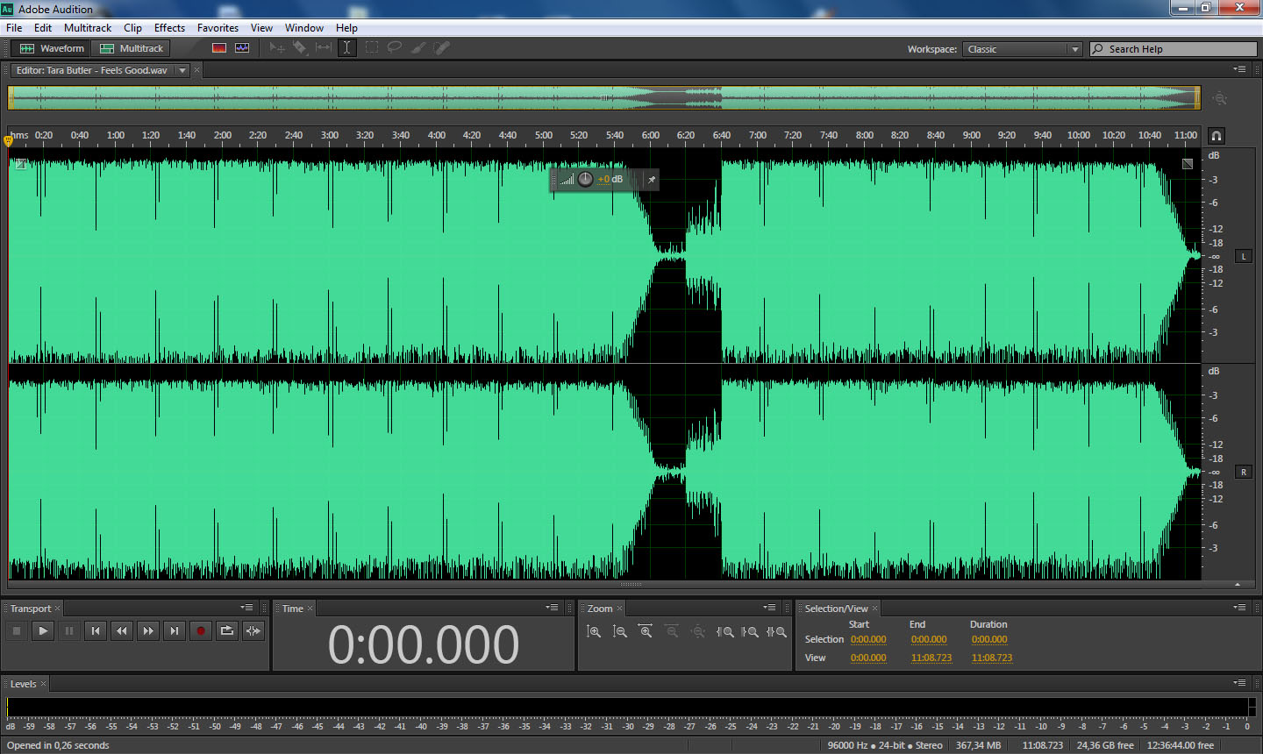Viewport: 1263px width, 754px height.
Task: Open the File menu
Action: tap(14, 28)
